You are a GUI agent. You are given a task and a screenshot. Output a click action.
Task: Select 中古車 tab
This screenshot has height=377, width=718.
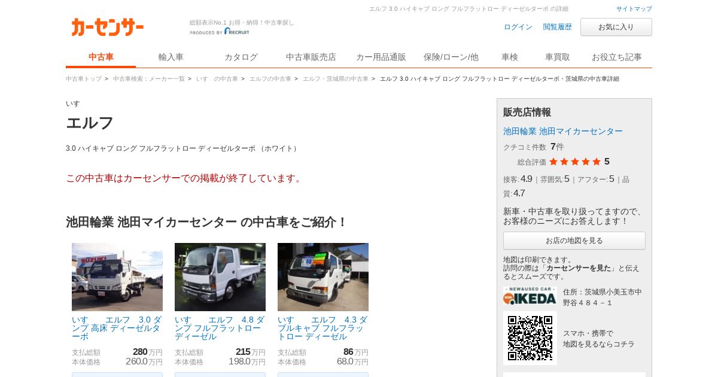pyautogui.click(x=101, y=57)
